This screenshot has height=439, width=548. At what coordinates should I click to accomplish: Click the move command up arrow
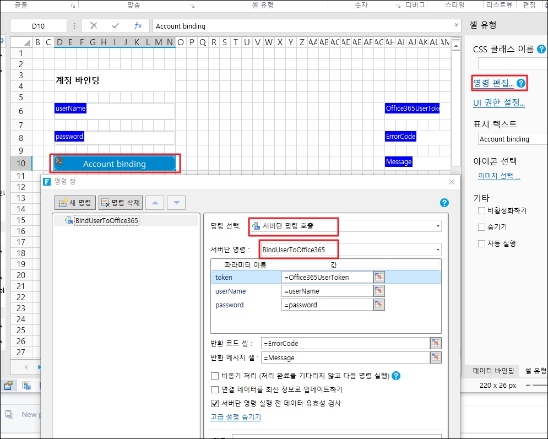point(155,203)
